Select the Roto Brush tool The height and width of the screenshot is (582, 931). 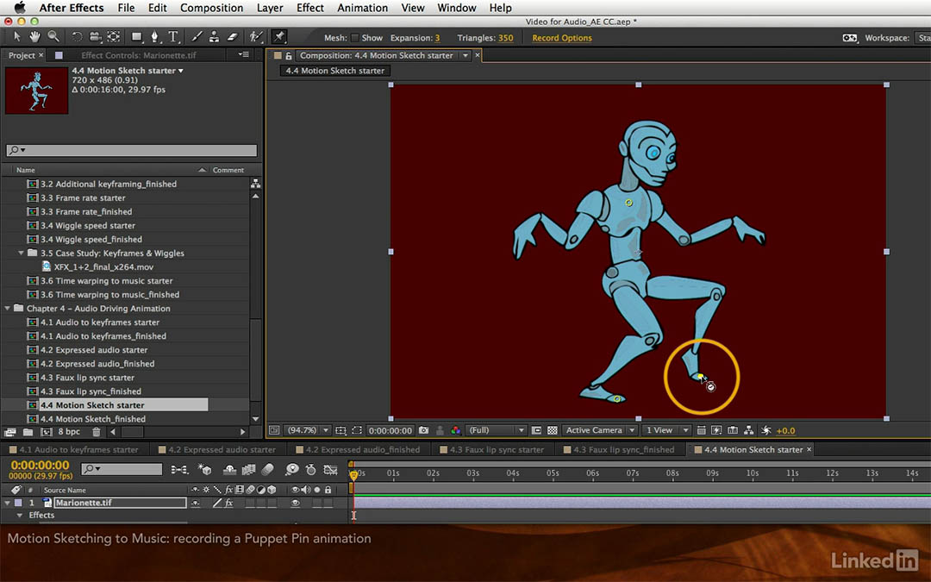coord(256,37)
